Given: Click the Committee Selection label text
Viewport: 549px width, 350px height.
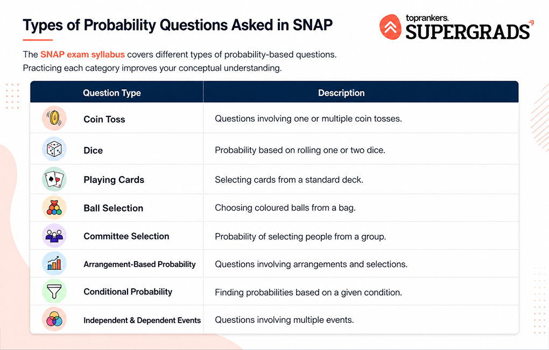Looking at the screenshot, I should tap(126, 236).
